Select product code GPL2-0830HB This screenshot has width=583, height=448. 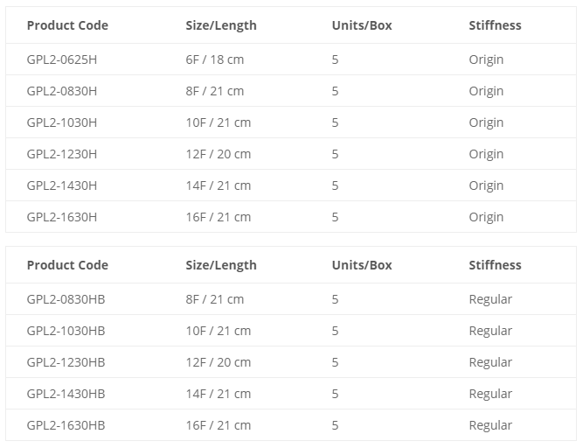pos(66,299)
